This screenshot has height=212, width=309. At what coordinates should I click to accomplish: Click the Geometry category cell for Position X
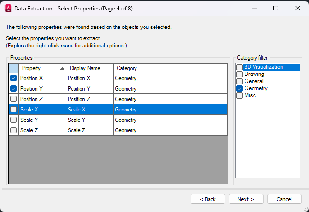click(x=171, y=78)
